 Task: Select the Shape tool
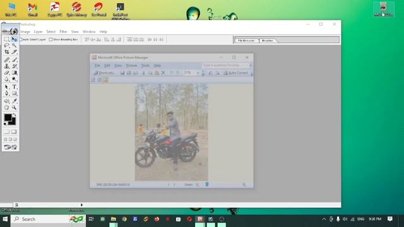[15, 93]
